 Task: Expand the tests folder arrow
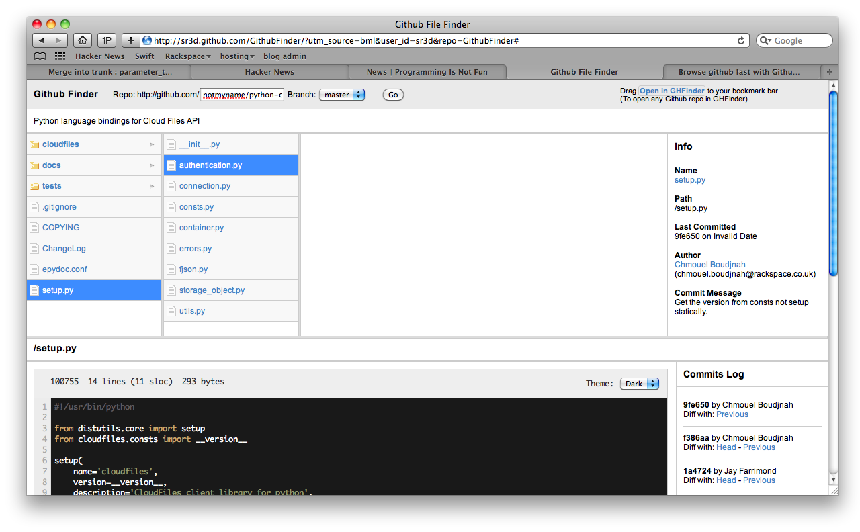(x=152, y=186)
